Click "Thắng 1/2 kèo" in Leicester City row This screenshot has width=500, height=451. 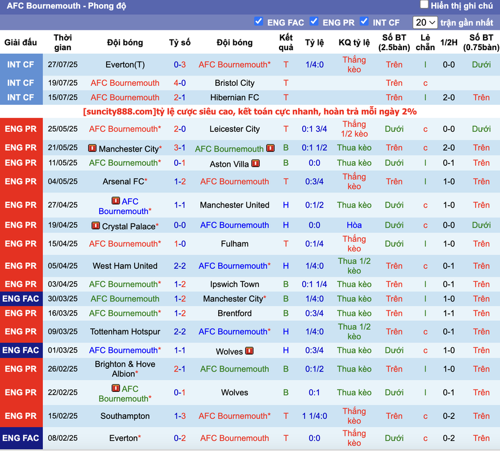(x=354, y=129)
